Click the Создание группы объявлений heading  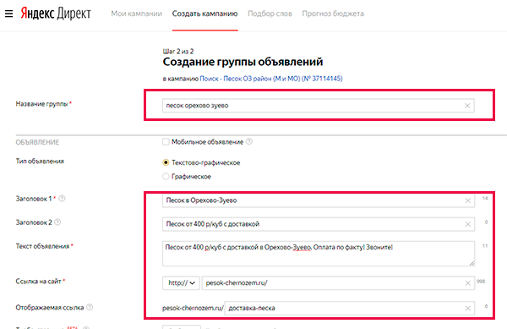243,62
